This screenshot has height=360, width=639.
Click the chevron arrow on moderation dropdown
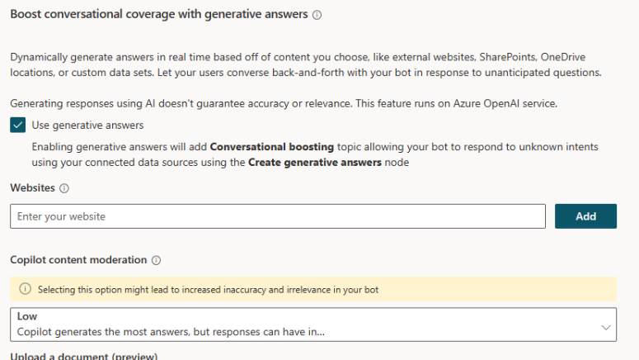[606, 328]
